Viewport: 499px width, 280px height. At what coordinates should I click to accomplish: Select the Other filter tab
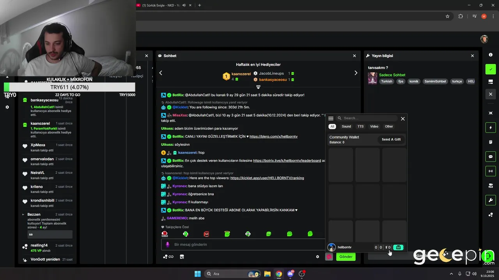(x=389, y=126)
